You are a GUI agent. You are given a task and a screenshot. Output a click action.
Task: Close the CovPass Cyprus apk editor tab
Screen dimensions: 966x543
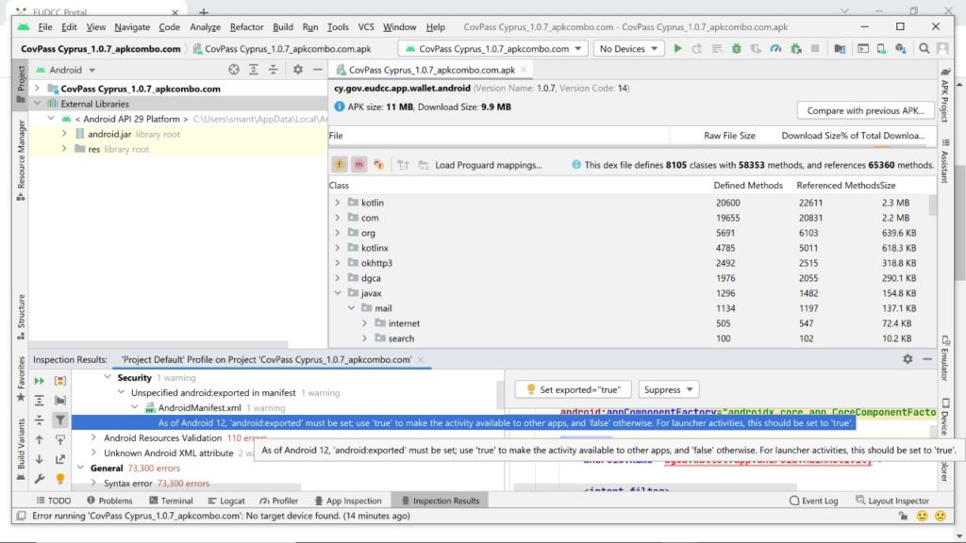pos(524,70)
